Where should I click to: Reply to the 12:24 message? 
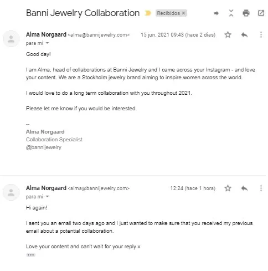pyautogui.click(x=244, y=188)
